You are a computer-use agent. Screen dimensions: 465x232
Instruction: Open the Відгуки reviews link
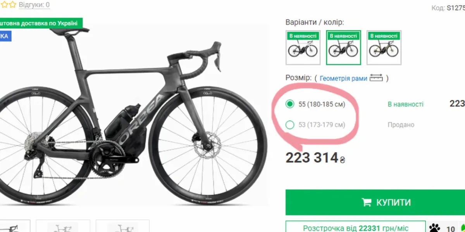pyautogui.click(x=34, y=5)
